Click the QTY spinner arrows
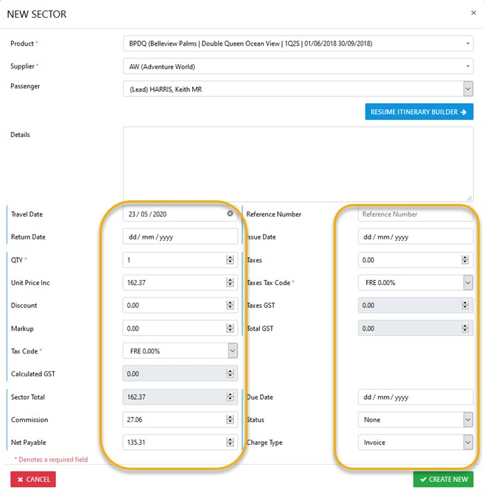The width and height of the screenshot is (484, 495). coord(231,259)
